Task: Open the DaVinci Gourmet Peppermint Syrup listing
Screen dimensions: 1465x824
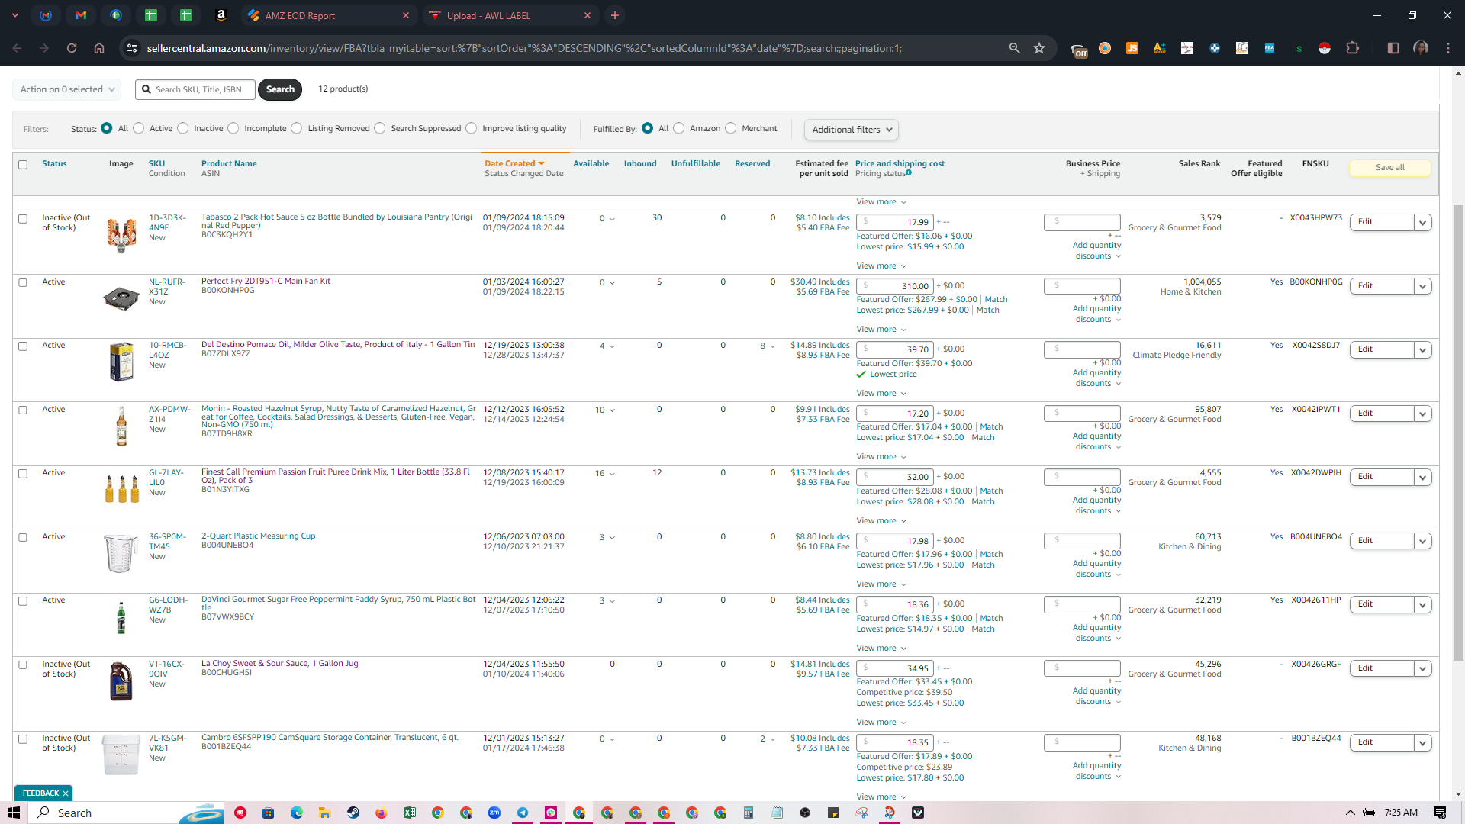Action: coord(338,604)
